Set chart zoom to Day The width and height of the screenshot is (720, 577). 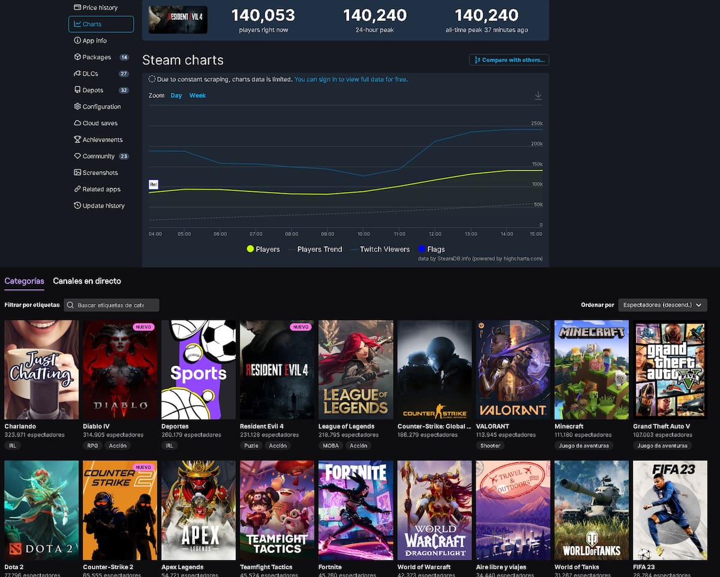(176, 95)
